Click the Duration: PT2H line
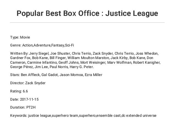The image size is (175, 131). coord(23,107)
